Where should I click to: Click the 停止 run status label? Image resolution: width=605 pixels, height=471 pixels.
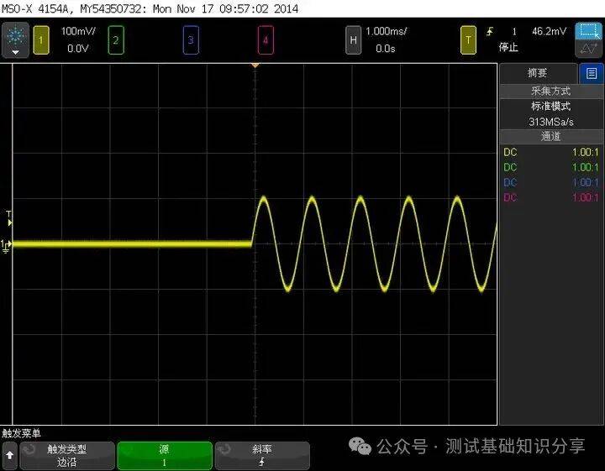coord(508,47)
